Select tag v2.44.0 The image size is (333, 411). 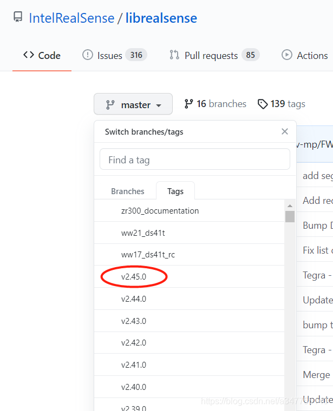pos(189,299)
